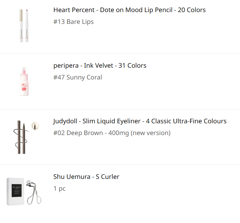Image resolution: width=240 pixels, height=223 pixels.
Task: Open the Heart Percent lip pencil thumbnail
Action: click(24, 26)
